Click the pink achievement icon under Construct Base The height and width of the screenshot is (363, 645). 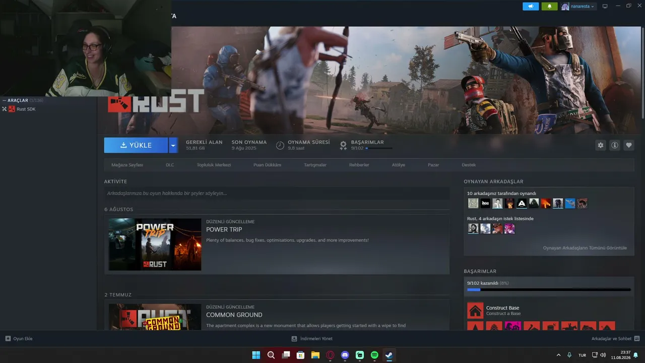click(x=513, y=326)
